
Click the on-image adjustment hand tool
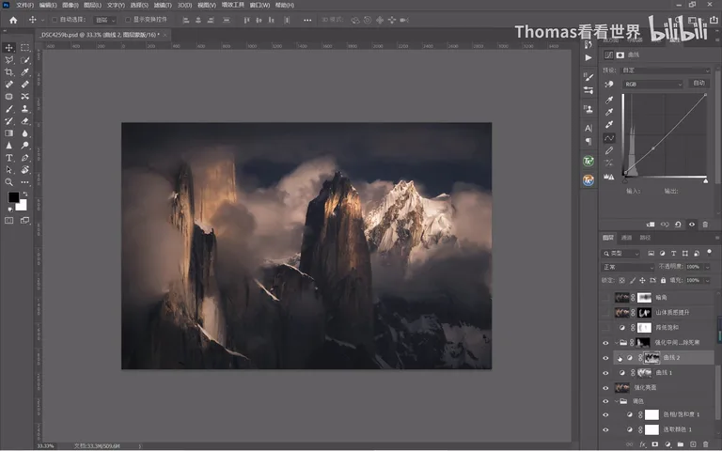[609, 85]
